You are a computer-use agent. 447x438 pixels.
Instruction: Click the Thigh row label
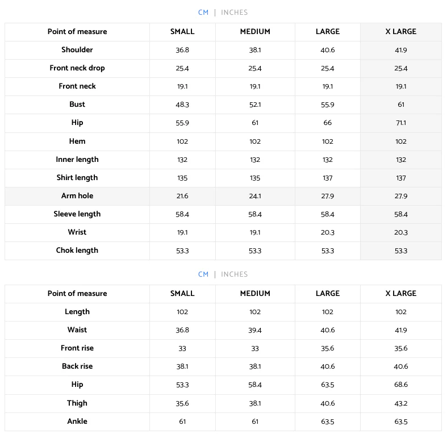tap(77, 403)
